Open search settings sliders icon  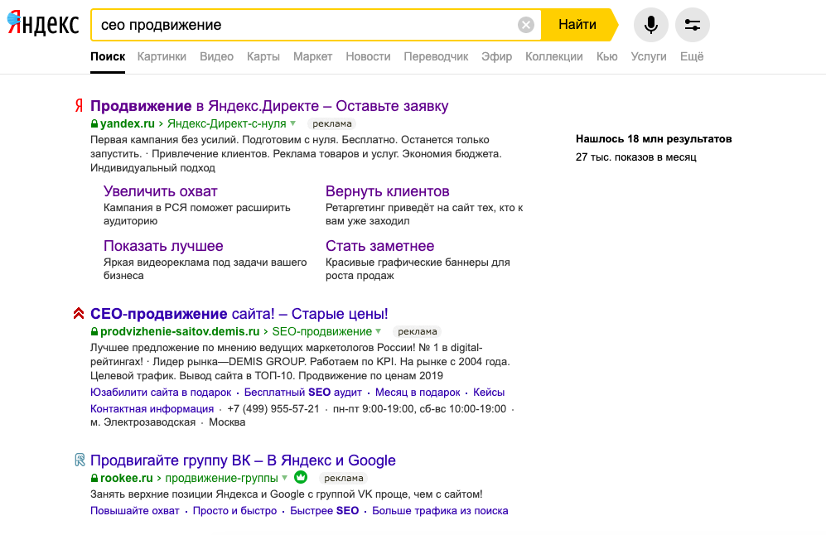point(692,25)
